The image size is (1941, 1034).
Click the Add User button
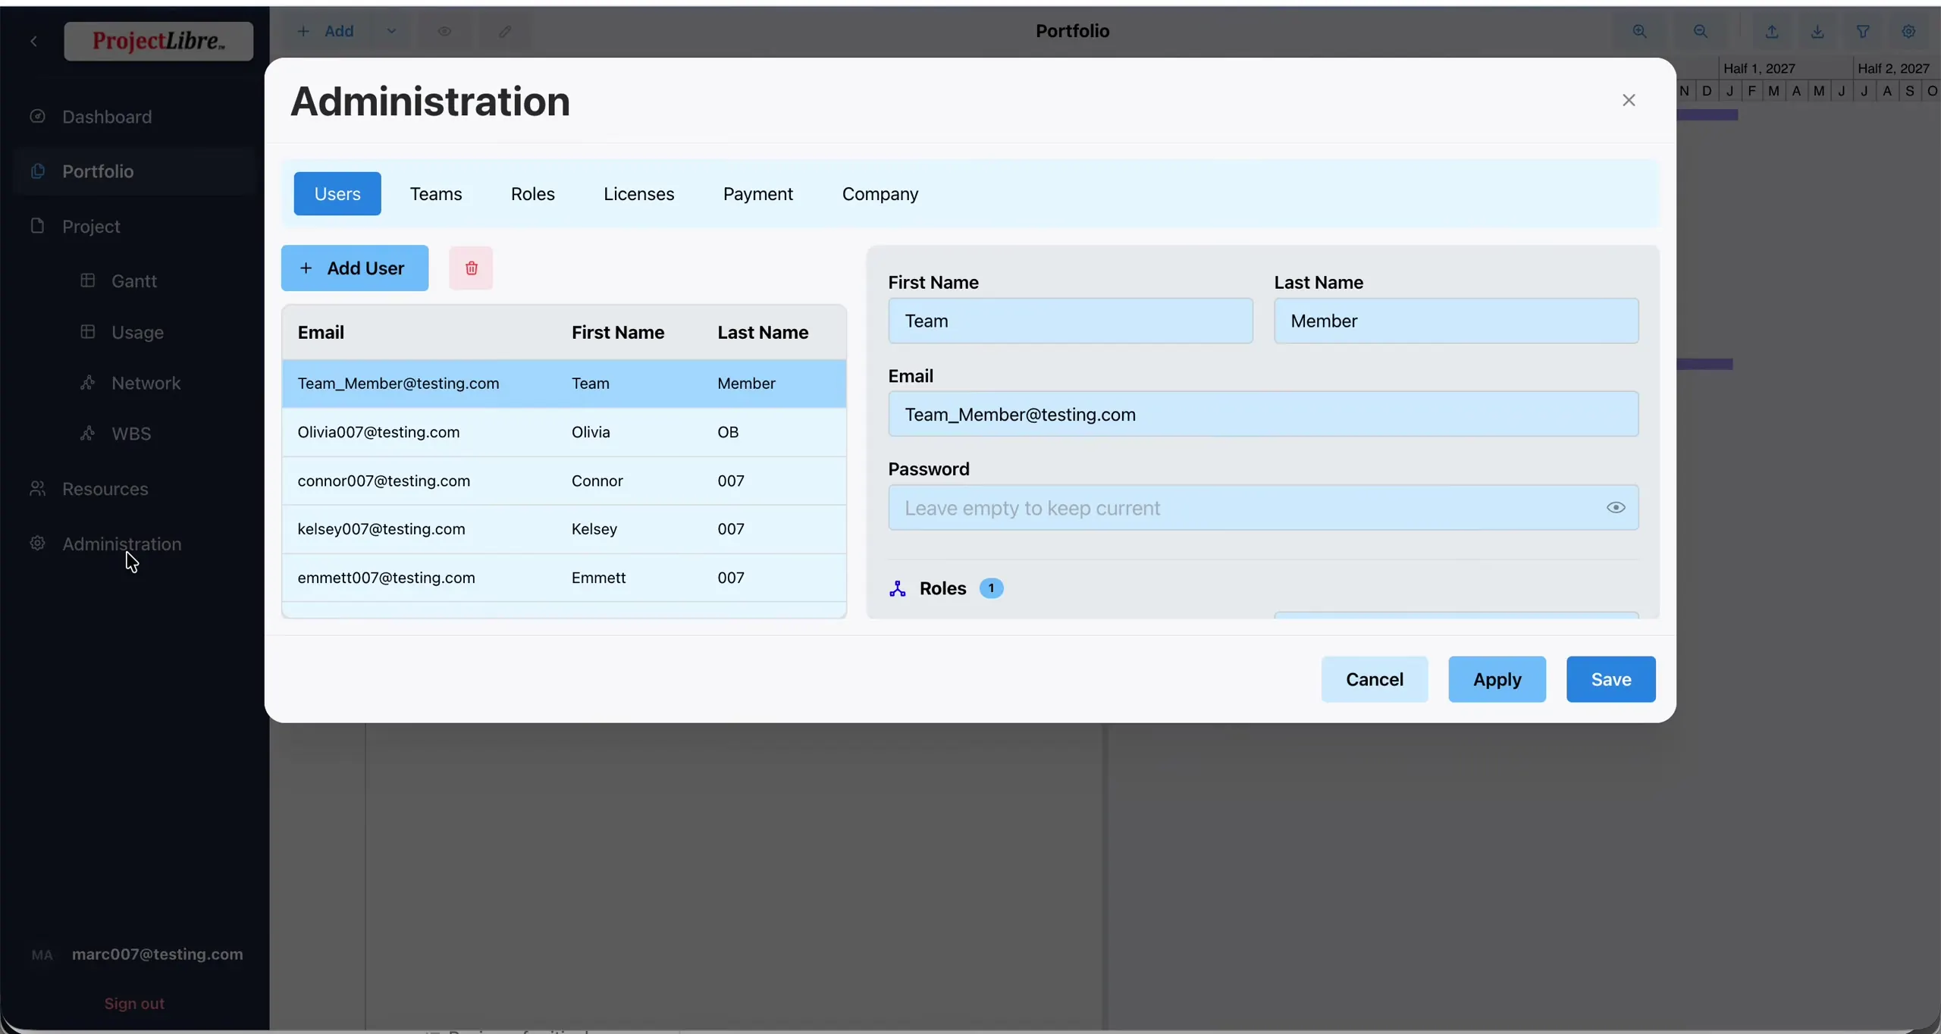[x=355, y=268]
